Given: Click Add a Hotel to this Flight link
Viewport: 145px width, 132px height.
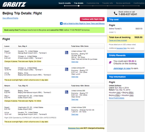Looking at the screenshot, I should pos(84,23).
